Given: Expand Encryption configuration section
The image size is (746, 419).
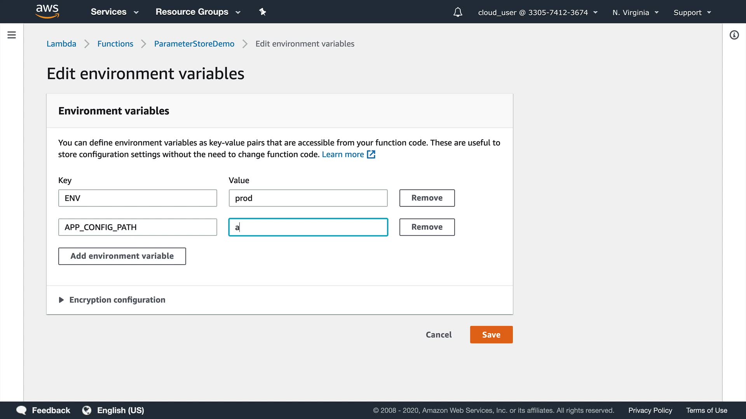Looking at the screenshot, I should click(x=112, y=300).
